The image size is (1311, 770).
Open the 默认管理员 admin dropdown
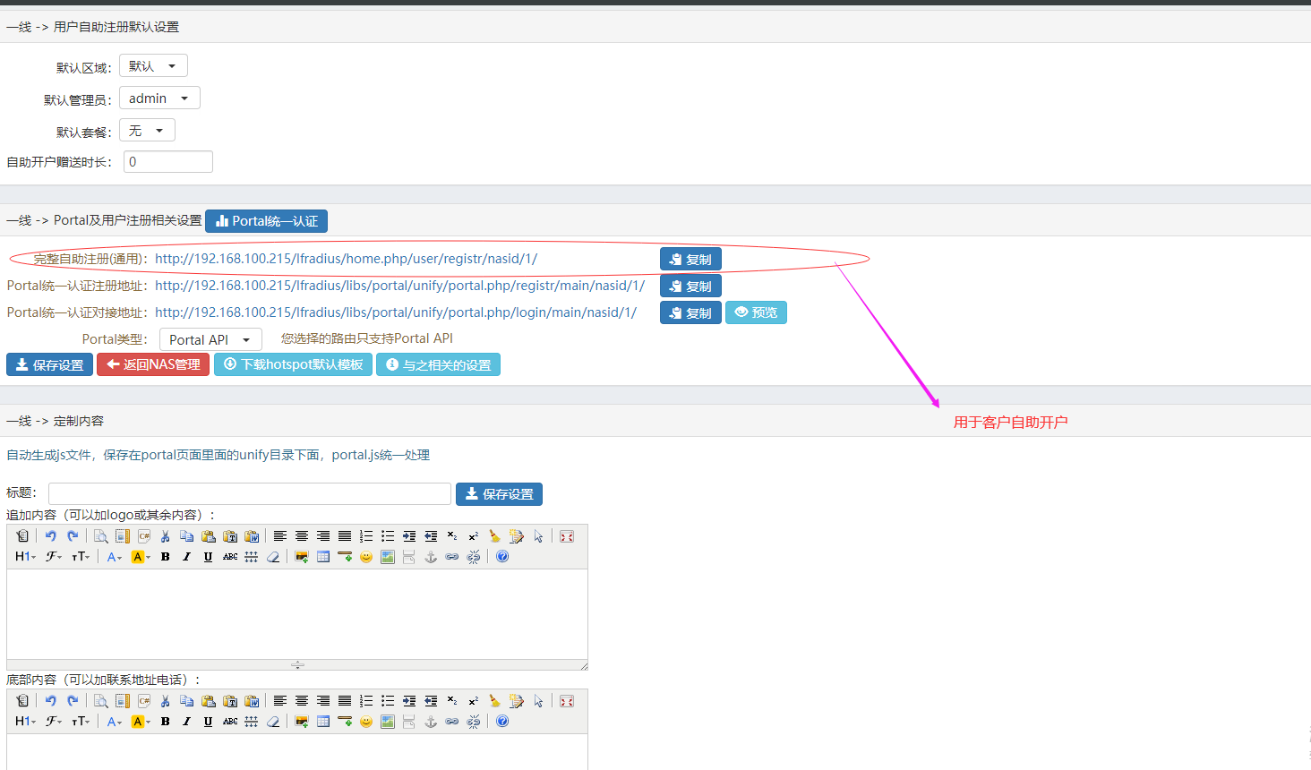pyautogui.click(x=159, y=98)
